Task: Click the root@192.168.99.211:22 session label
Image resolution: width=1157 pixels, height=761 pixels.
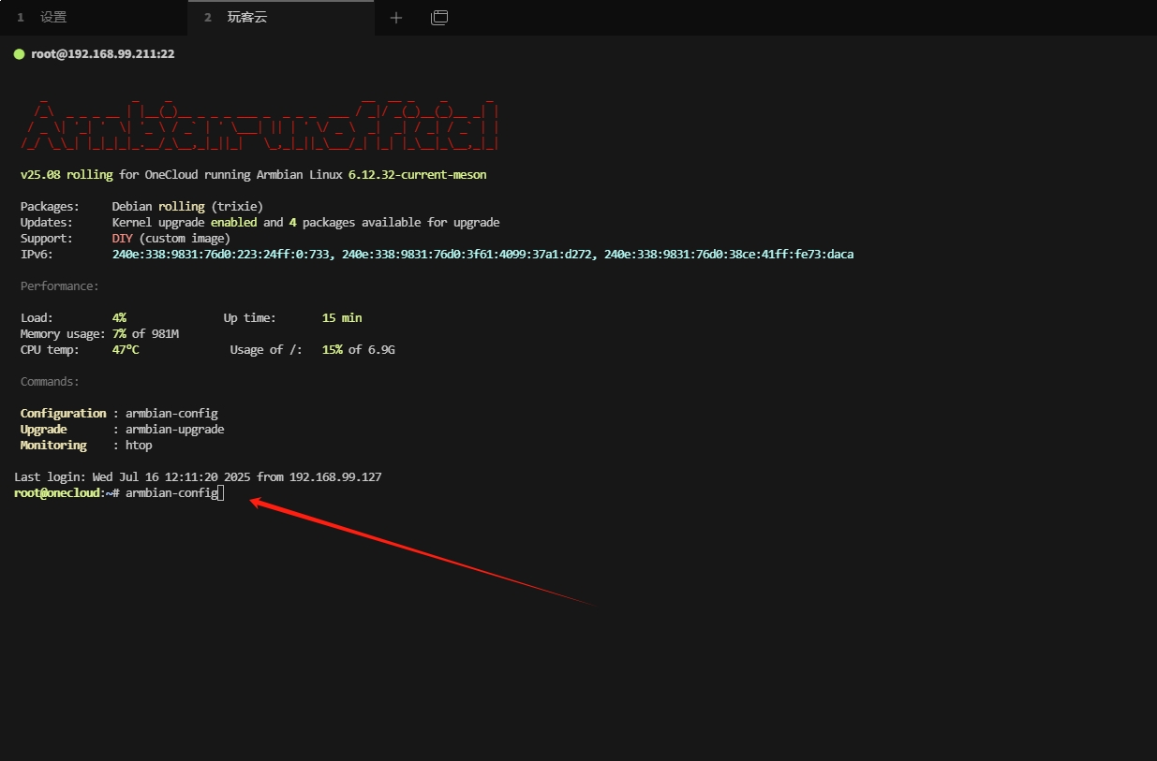Action: (x=103, y=54)
